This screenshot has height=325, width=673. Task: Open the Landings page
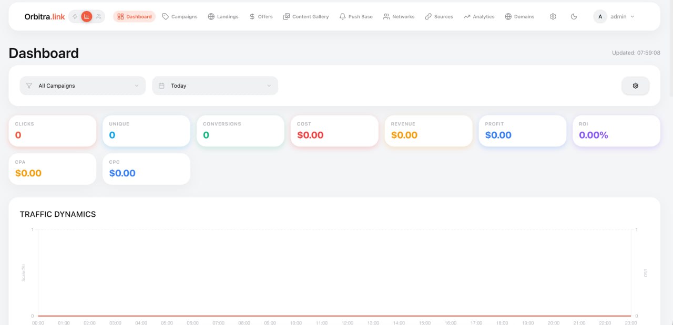click(x=223, y=17)
